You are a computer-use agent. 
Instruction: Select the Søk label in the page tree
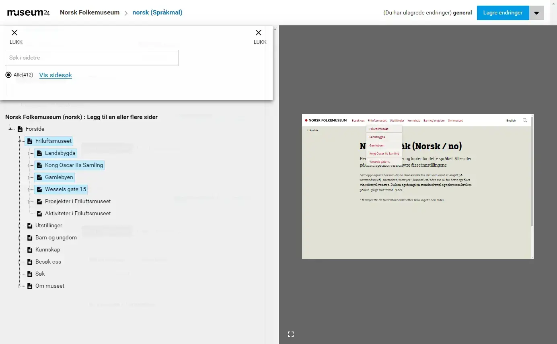(40, 274)
